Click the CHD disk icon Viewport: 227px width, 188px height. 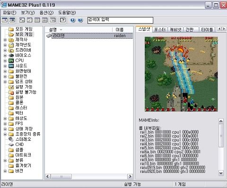(x=11, y=145)
